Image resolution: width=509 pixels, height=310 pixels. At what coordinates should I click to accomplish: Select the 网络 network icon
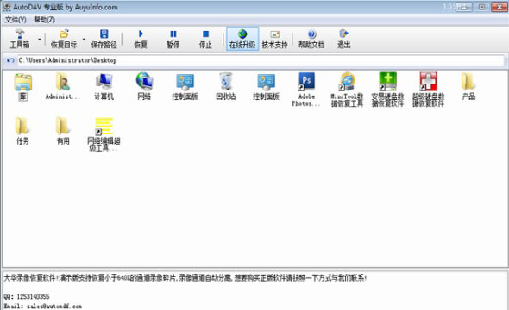(x=144, y=87)
